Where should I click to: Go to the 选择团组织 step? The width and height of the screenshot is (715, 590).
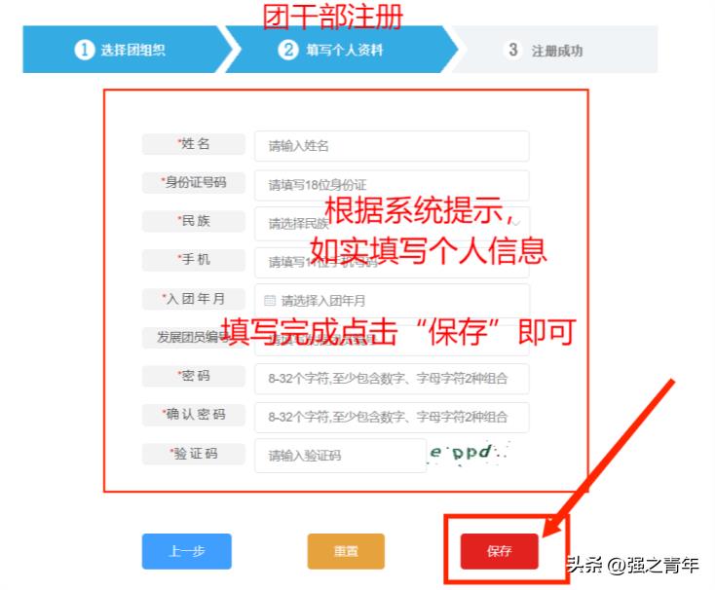point(132,51)
